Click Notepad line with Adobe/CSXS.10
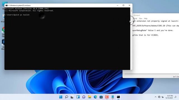This screenshot has height=100, width=179. 156,26
